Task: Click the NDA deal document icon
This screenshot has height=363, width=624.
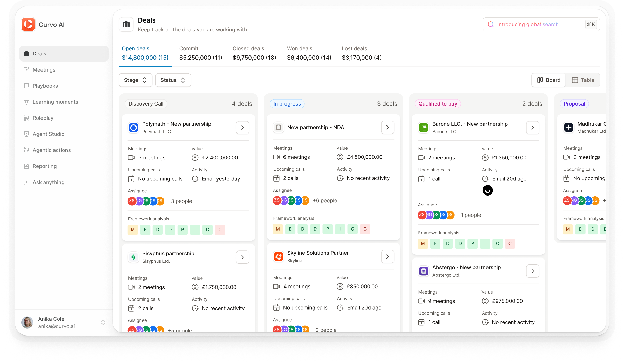Action: 278,127
